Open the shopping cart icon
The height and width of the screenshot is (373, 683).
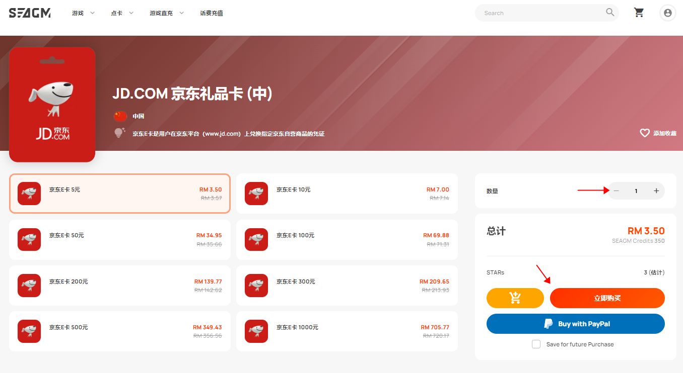(639, 13)
